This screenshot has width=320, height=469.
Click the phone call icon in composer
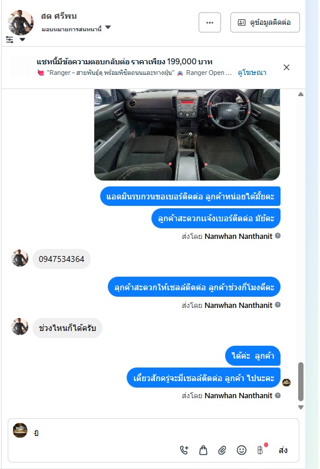[x=184, y=450]
